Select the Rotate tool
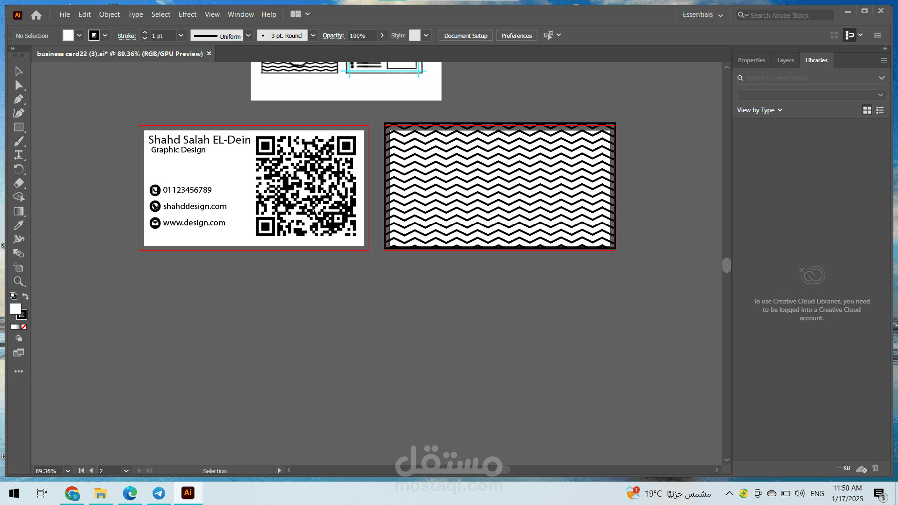Viewport: 898px width, 505px height. click(x=19, y=169)
